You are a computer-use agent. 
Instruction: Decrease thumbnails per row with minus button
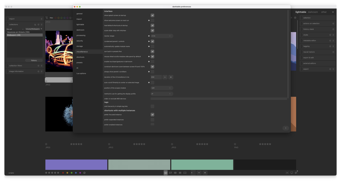tap(199, 173)
